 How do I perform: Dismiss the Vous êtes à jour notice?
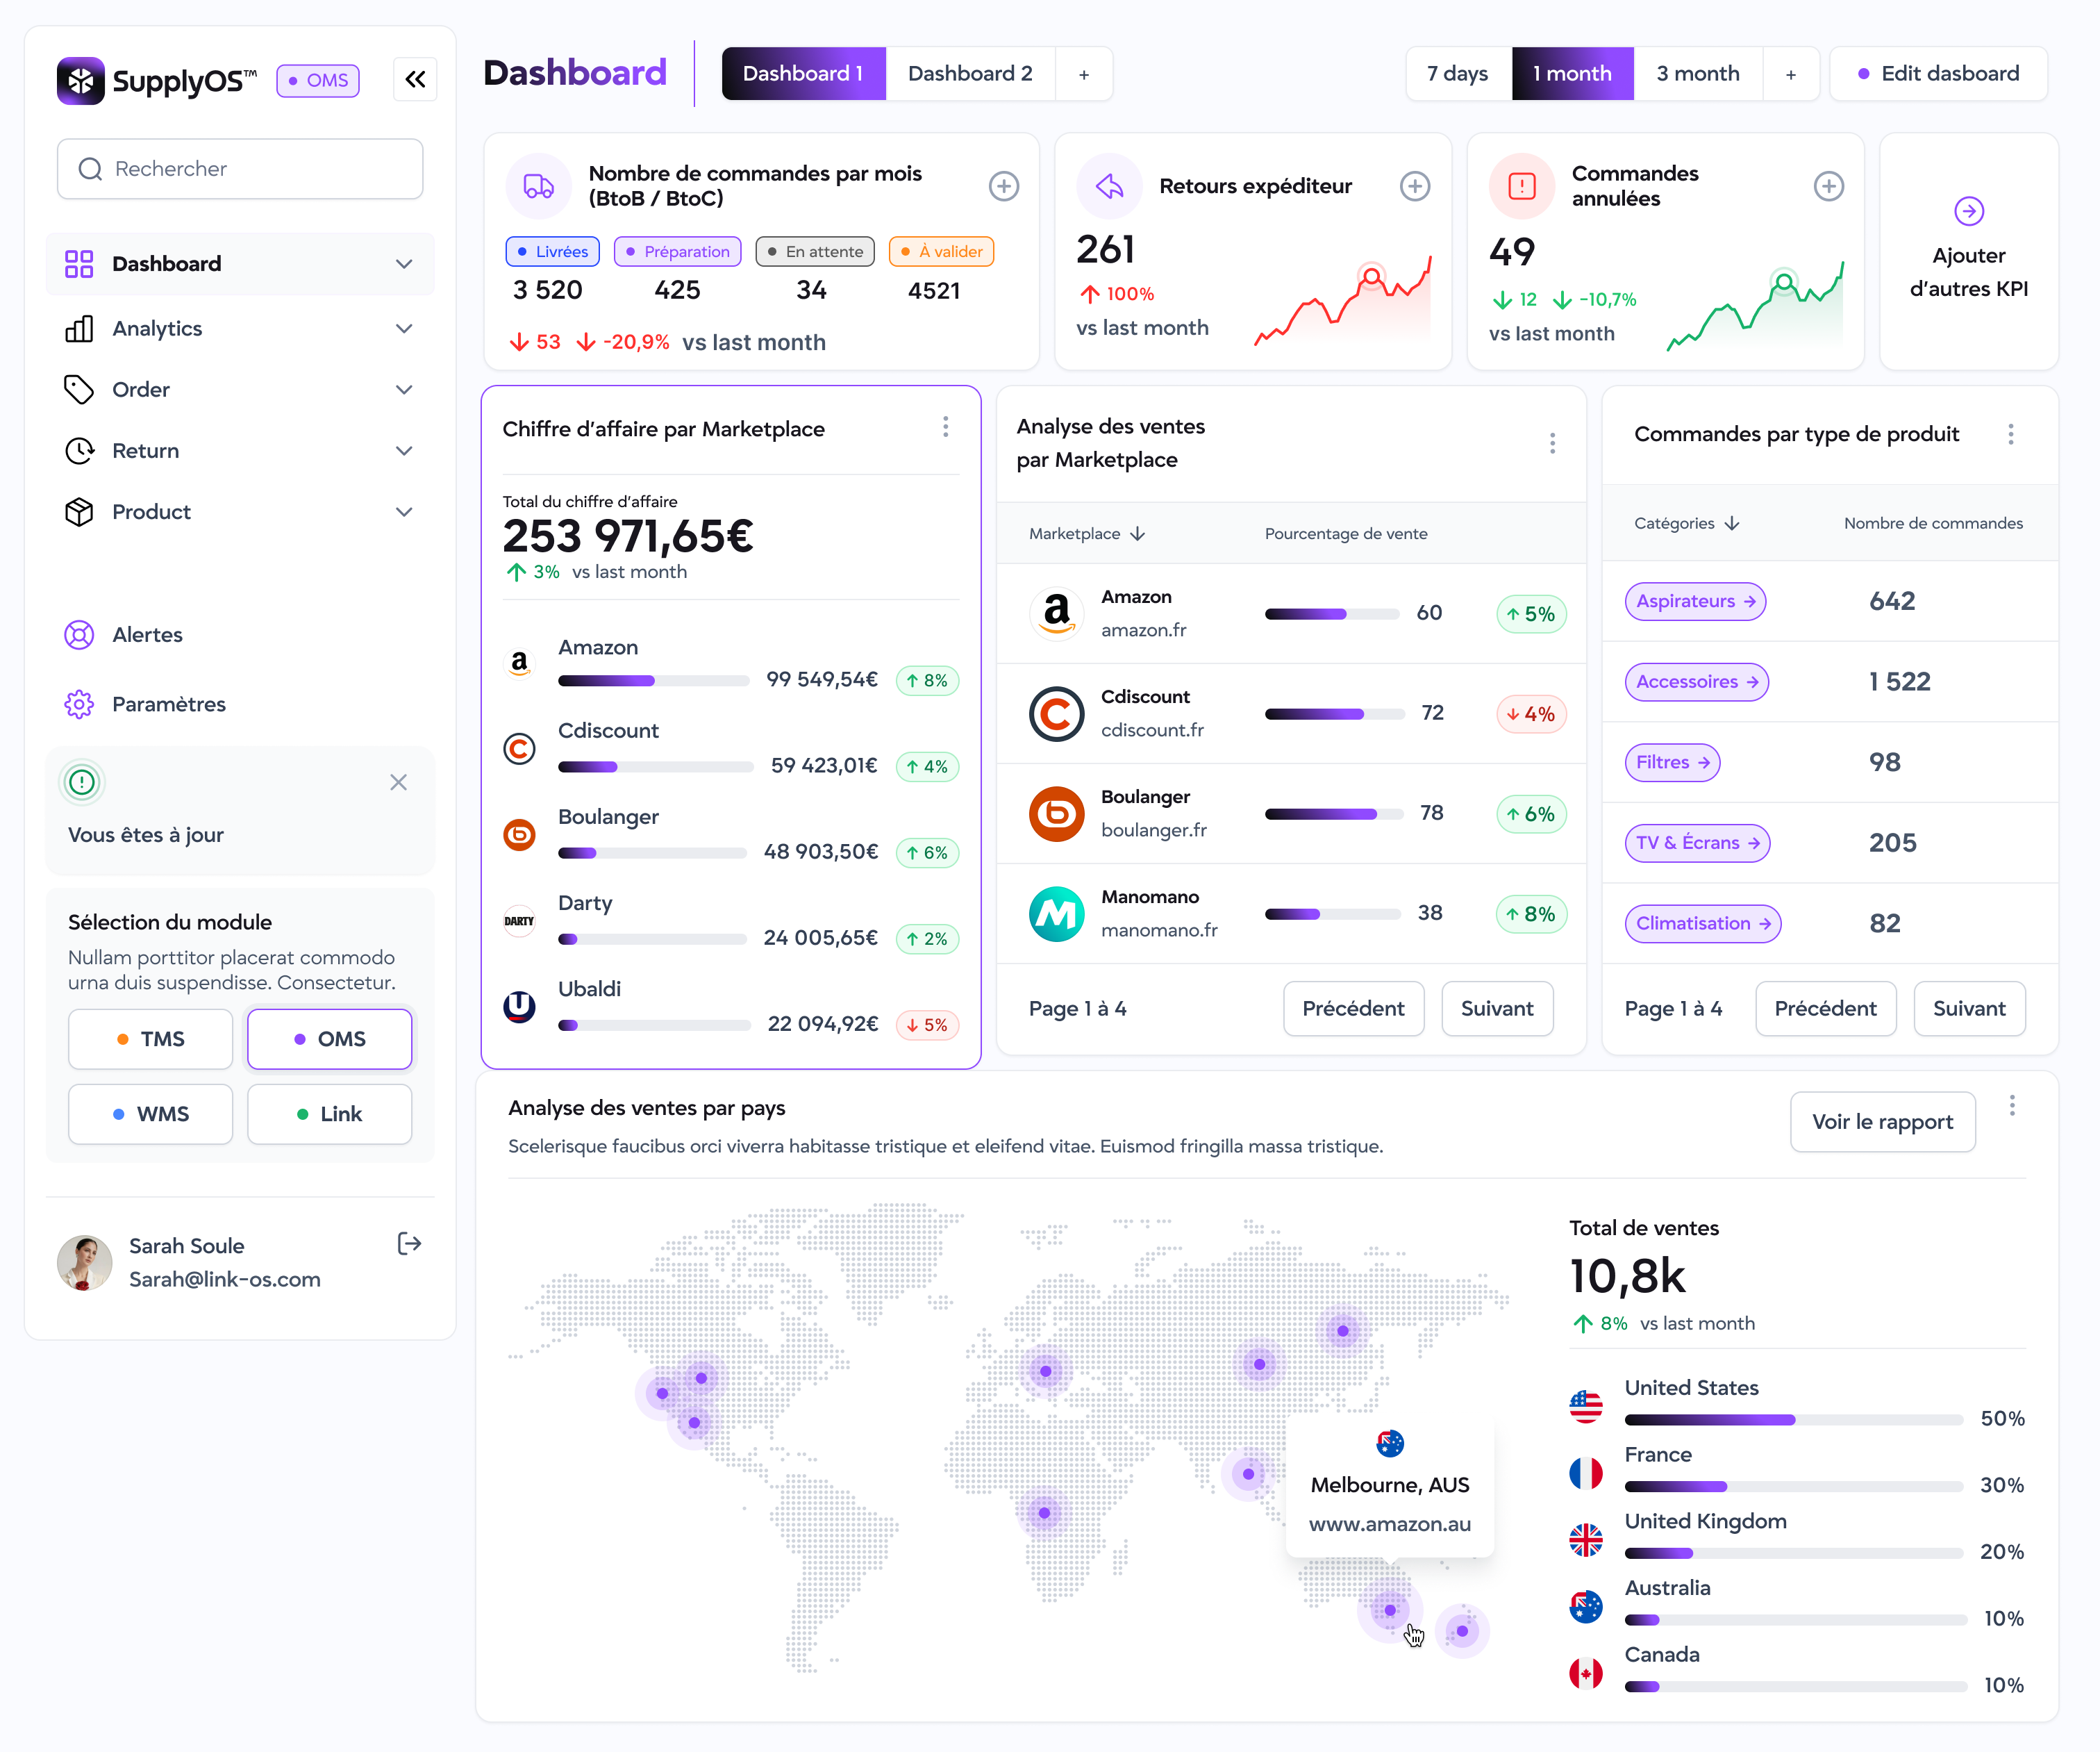(398, 782)
